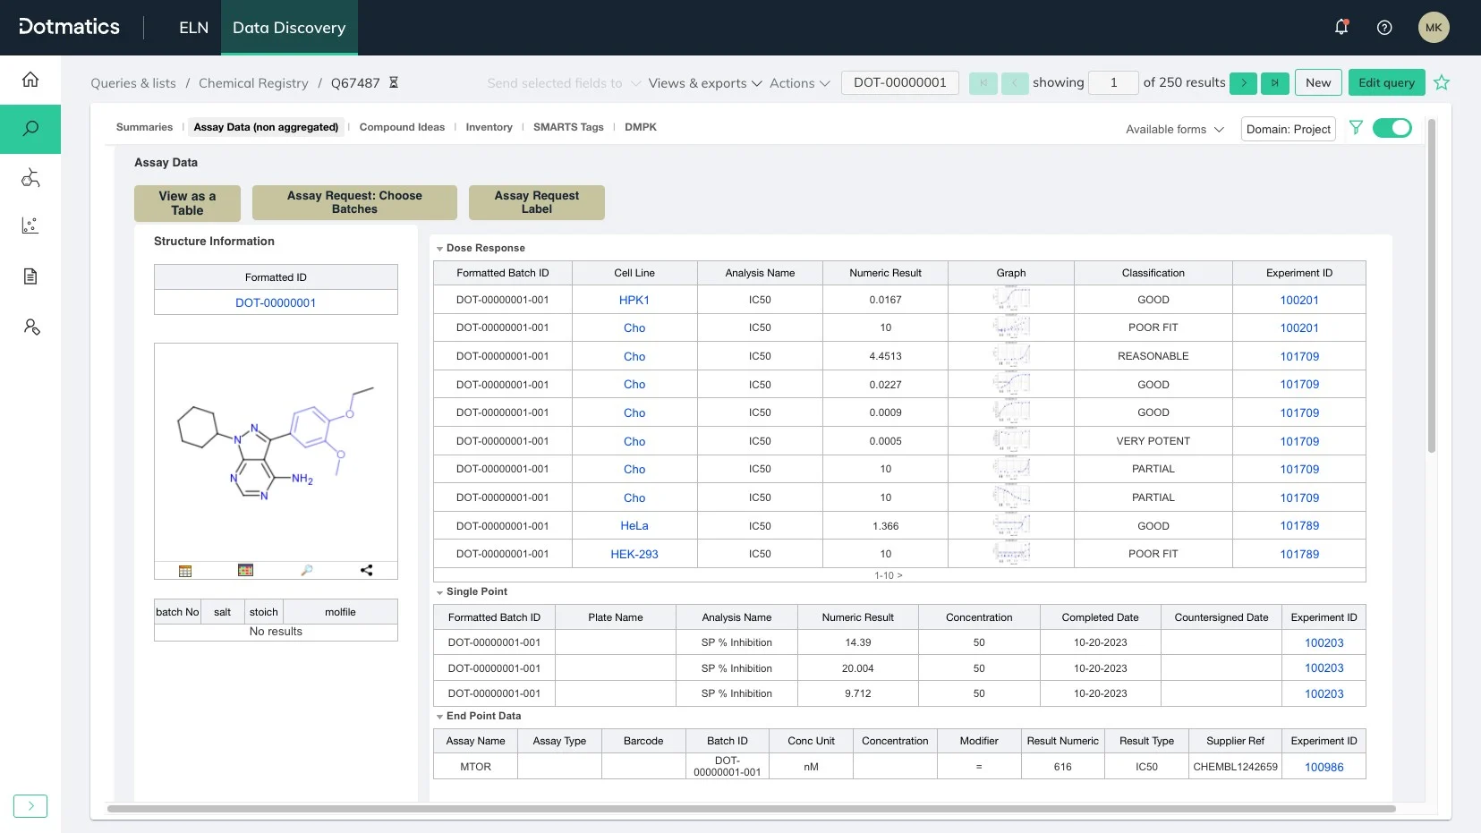Open the notification bell icon
The height and width of the screenshot is (833, 1481).
1341,27
